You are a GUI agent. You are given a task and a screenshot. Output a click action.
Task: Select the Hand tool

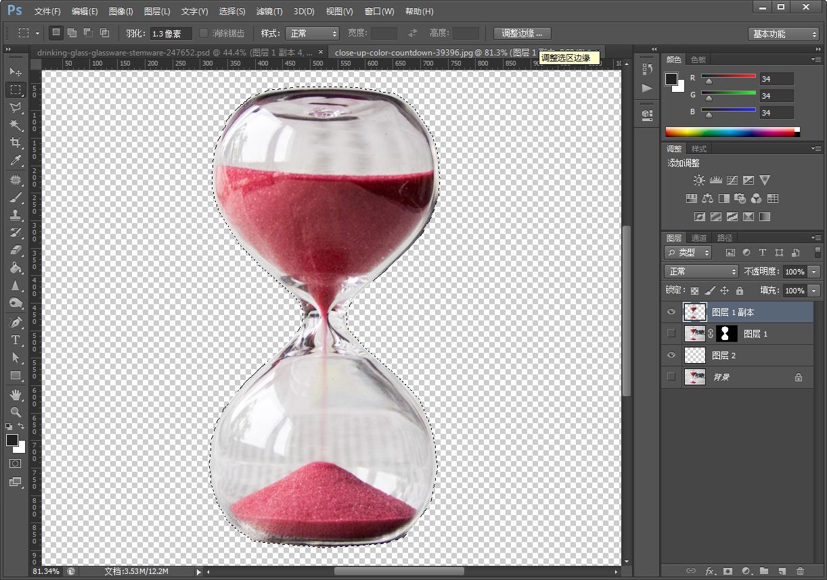tap(16, 395)
